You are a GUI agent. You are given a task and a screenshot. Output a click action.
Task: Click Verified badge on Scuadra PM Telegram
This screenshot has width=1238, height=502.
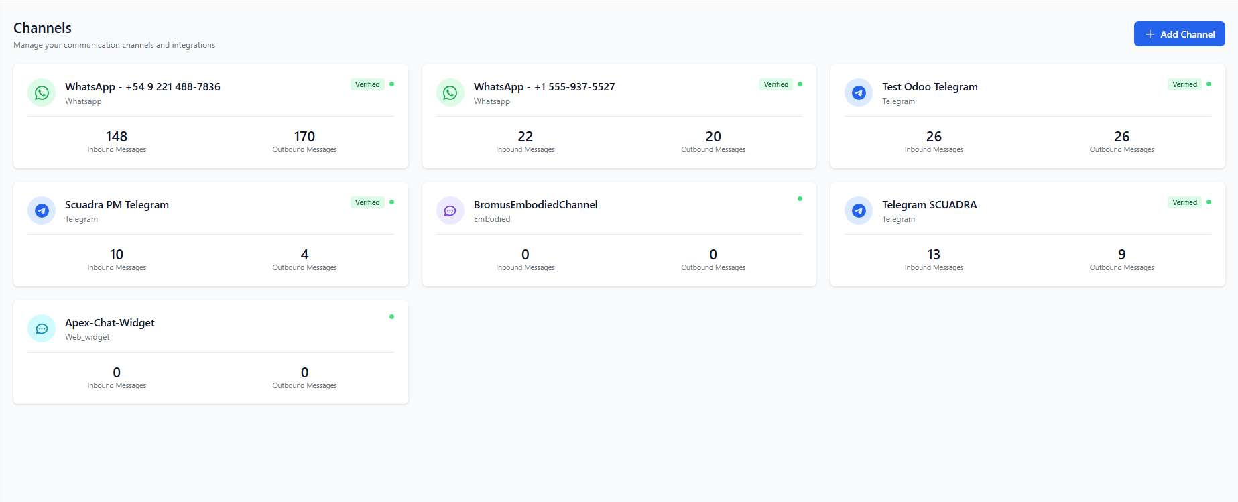pos(367,202)
